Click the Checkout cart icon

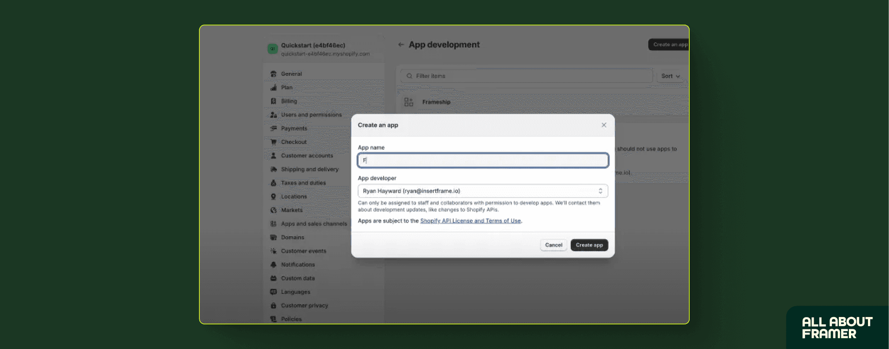click(x=274, y=142)
